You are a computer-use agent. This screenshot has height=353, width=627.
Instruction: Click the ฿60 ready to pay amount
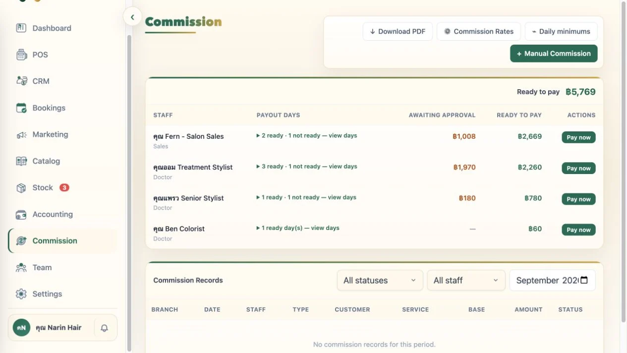535,229
